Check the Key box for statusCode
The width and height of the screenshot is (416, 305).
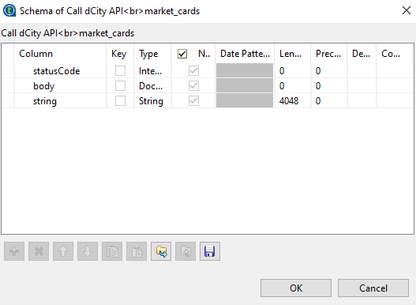[120, 71]
